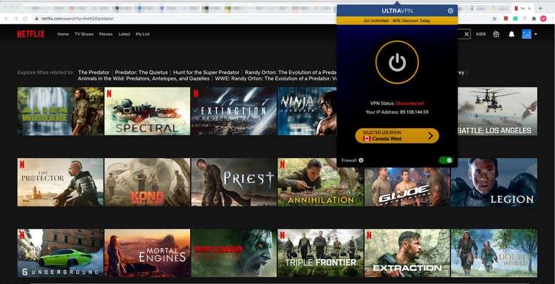The image size is (555, 284).
Task: Switch to KIDS profile
Action: tap(481, 34)
